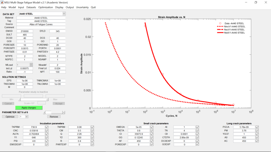The width and height of the screenshot is (271, 152).
Task: Restore down the application window
Action: click(255, 2)
